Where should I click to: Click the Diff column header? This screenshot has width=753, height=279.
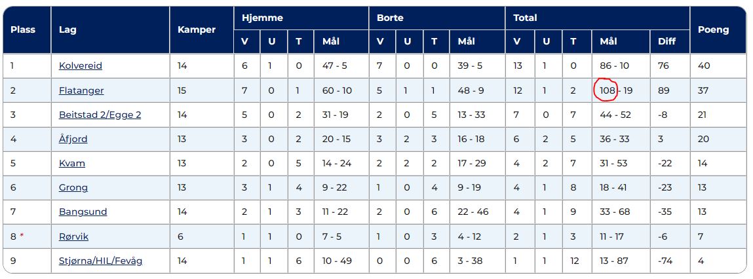tap(666, 42)
